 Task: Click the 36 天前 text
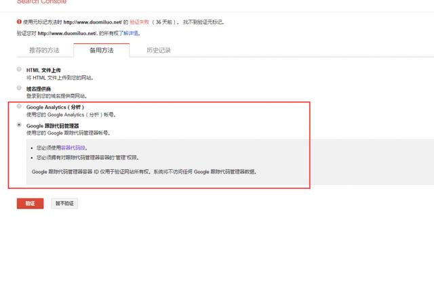(164, 22)
